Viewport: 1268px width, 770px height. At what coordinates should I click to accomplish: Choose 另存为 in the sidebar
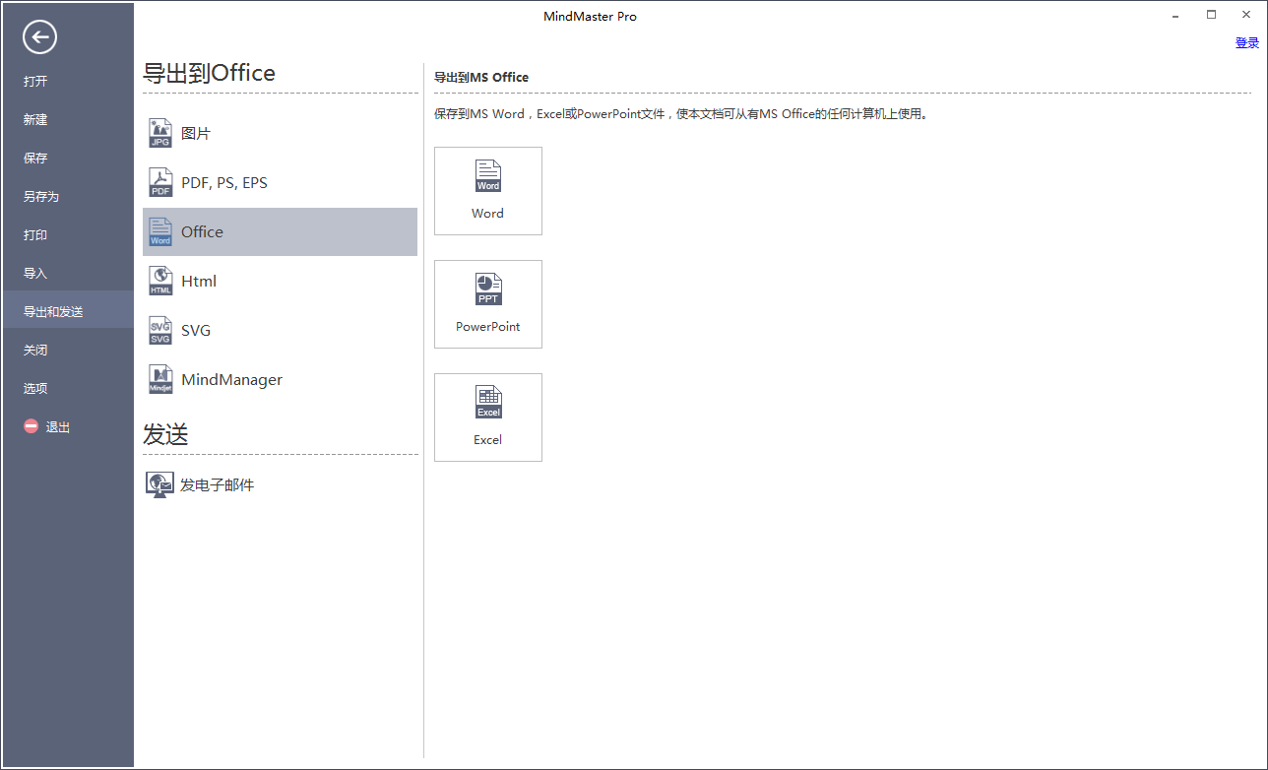41,196
